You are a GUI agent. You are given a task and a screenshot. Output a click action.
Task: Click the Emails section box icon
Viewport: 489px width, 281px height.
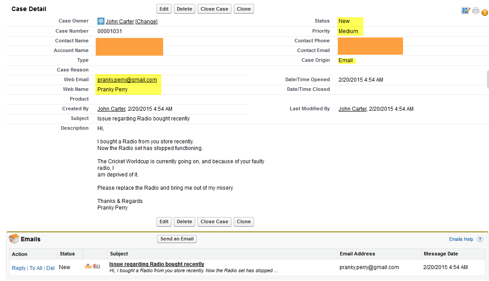click(14, 239)
